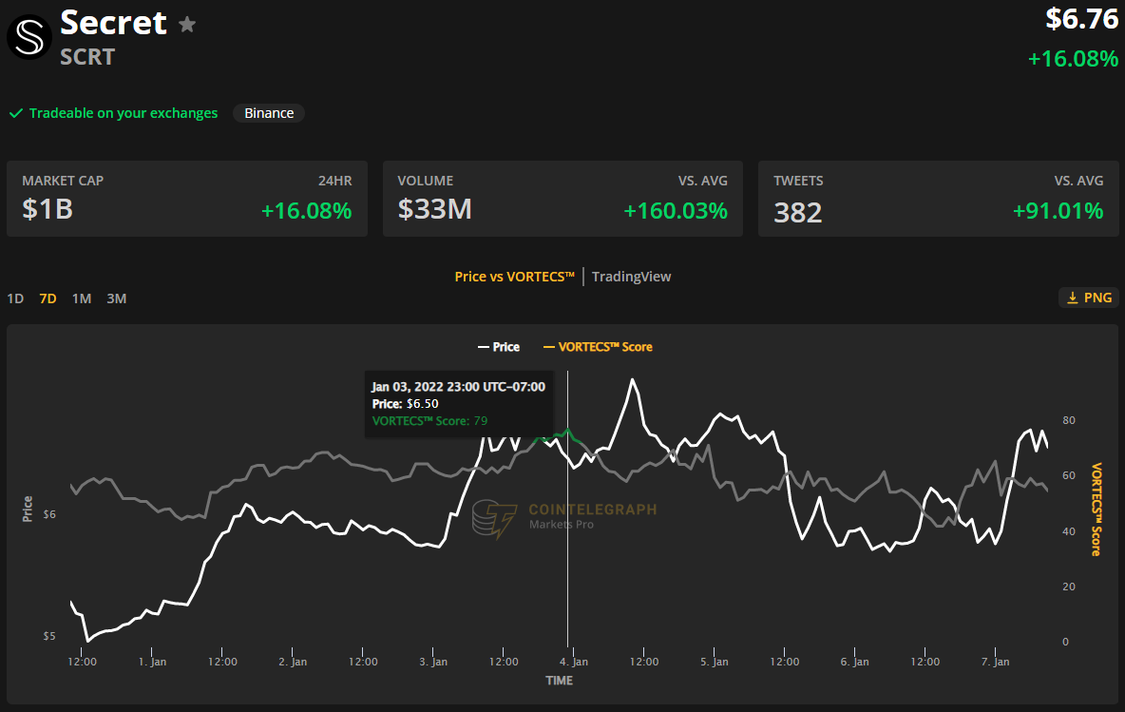This screenshot has height=712, width=1125.
Task: Click the '7. Jan' time axis label
Action: pos(995,662)
